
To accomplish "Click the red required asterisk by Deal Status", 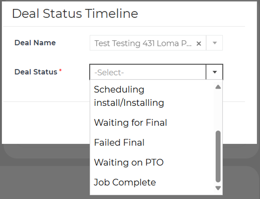I will [60, 71].
